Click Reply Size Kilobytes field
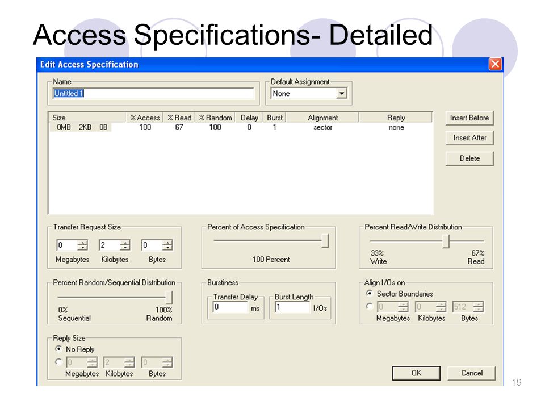 tap(114, 362)
